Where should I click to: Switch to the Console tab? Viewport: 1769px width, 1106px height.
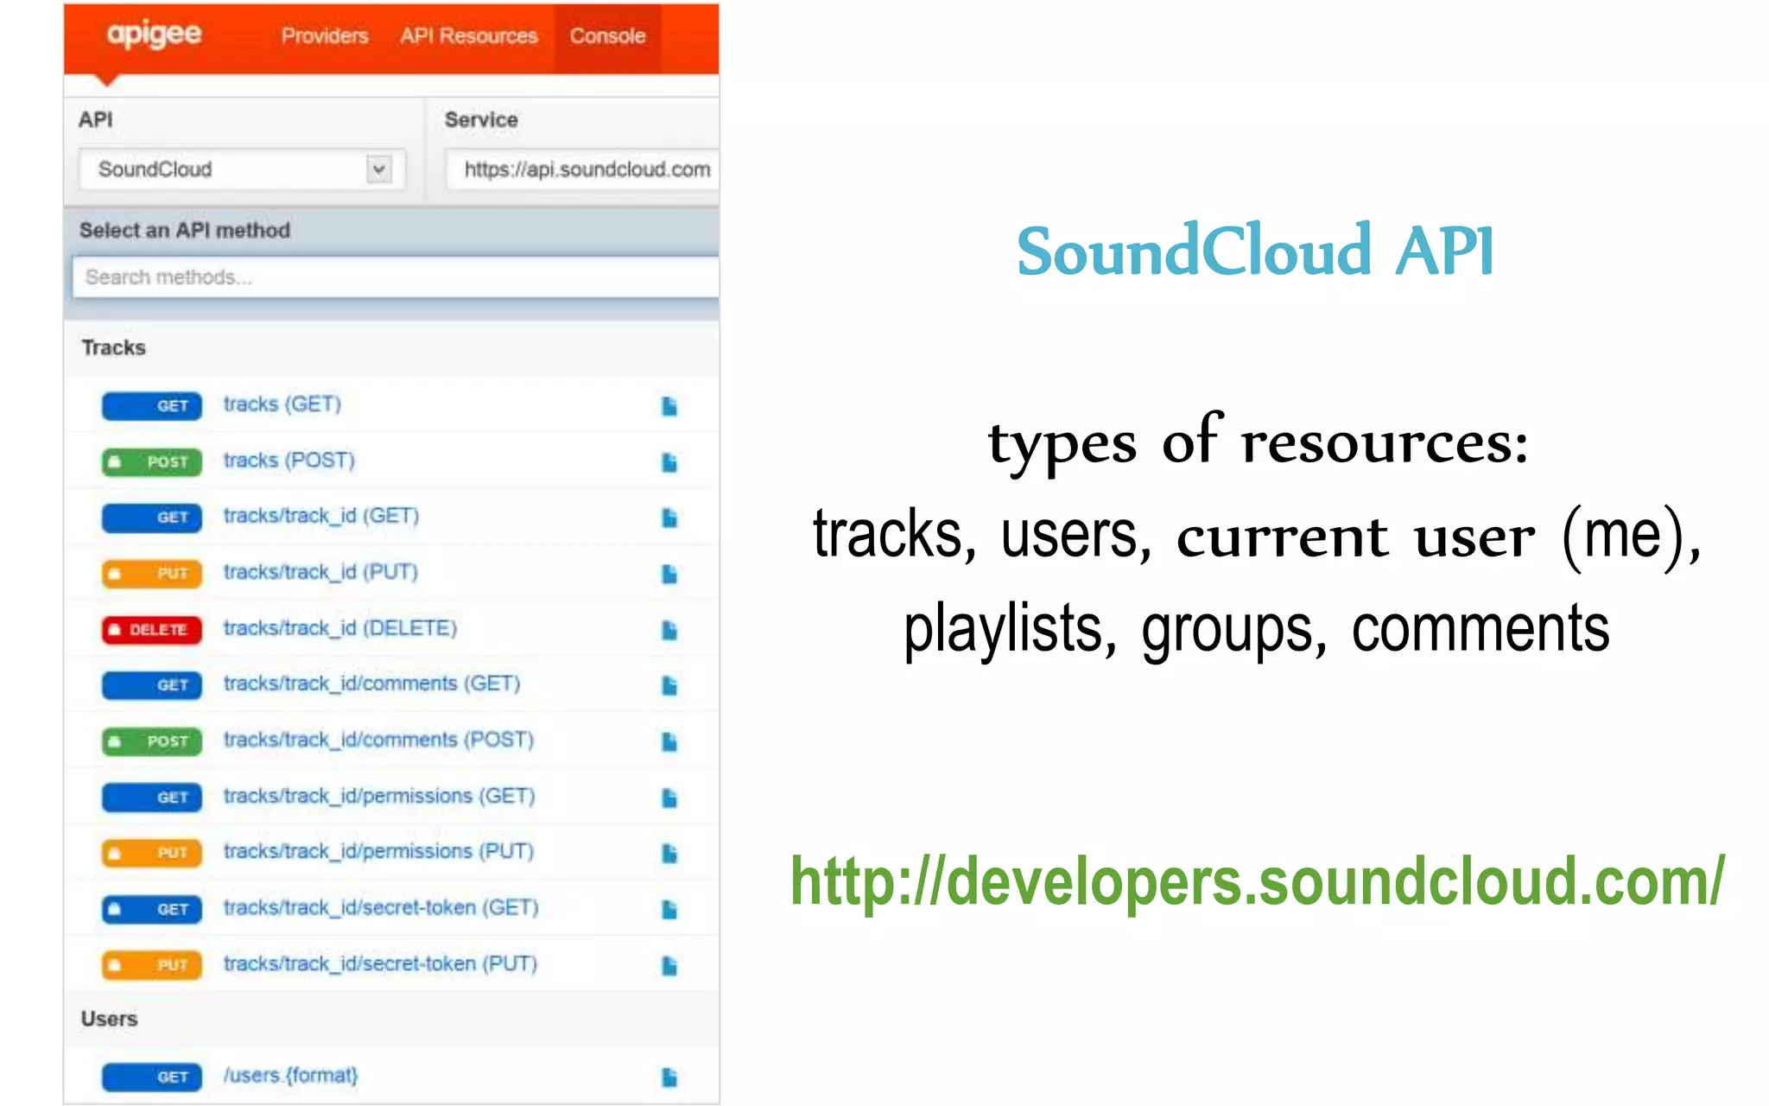coord(607,36)
